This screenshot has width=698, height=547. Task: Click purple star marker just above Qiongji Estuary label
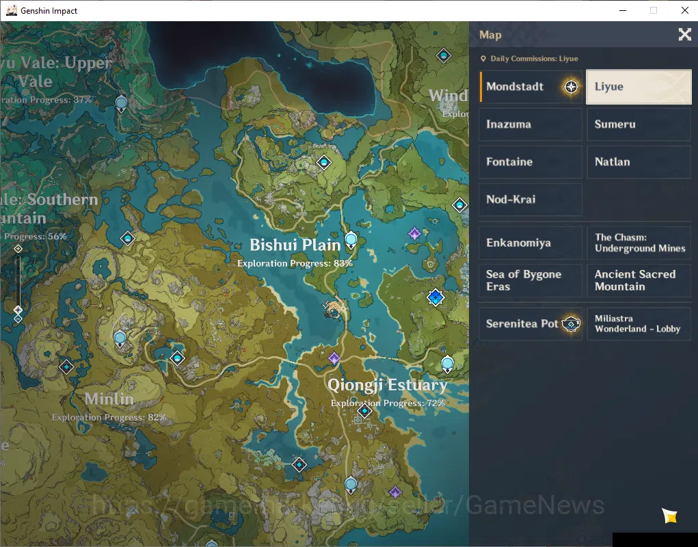(x=334, y=358)
